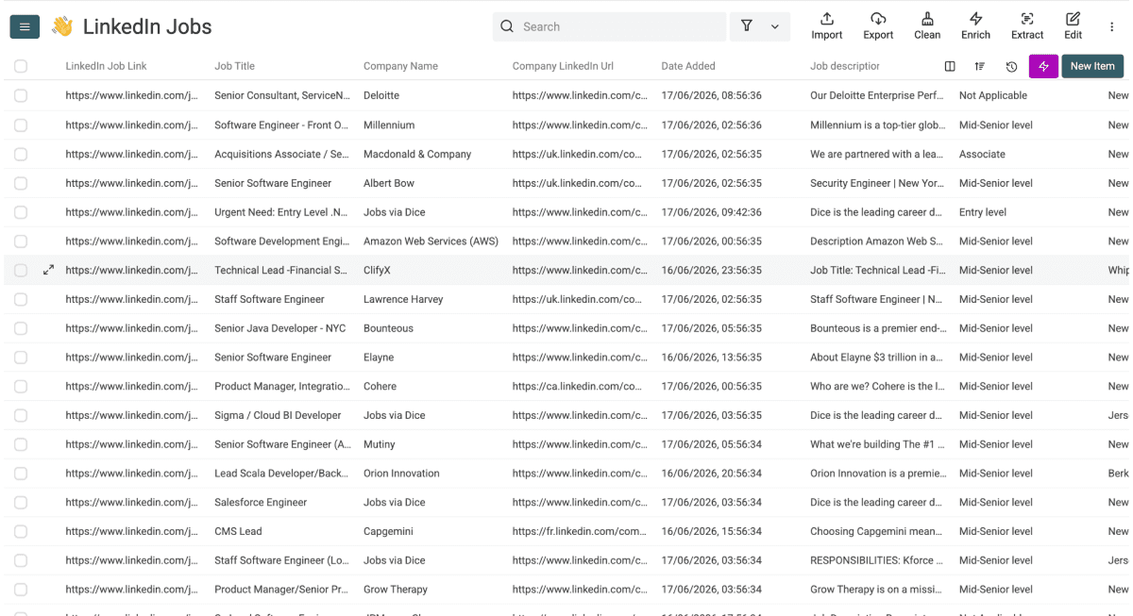The height and width of the screenshot is (616, 1133).
Task: Click the 'Entry level' seniority cell
Action: (x=983, y=212)
